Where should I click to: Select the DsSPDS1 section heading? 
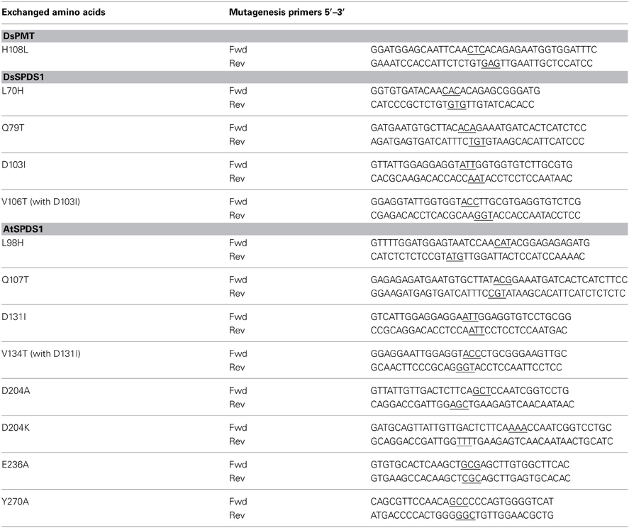click(315, 77)
